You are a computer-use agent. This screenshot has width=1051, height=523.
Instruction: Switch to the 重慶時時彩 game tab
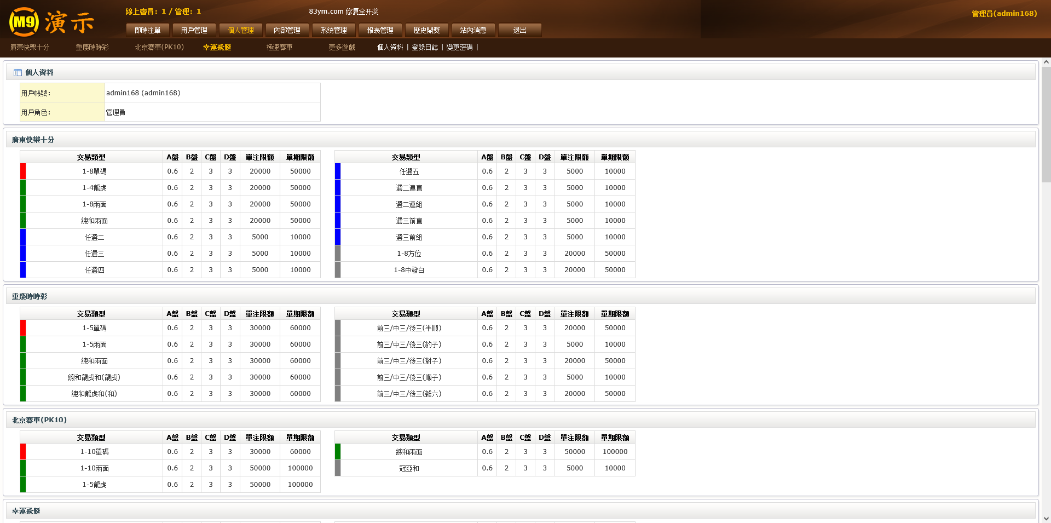(92, 48)
